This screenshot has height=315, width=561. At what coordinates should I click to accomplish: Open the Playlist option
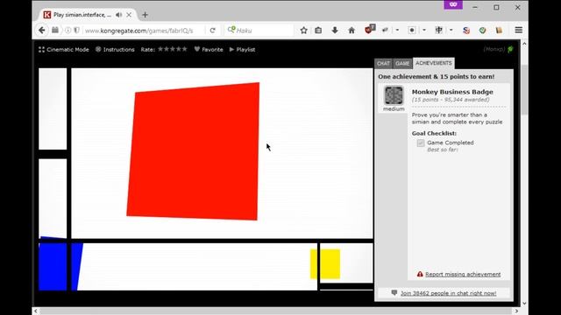242,50
